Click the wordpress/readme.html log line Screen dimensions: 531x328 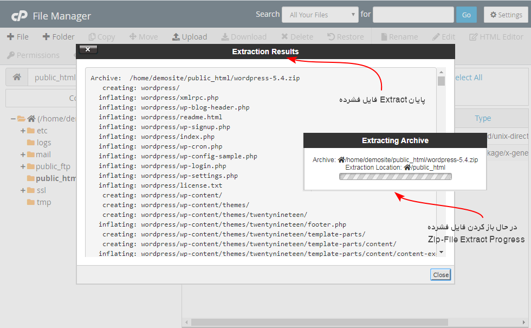coord(160,117)
